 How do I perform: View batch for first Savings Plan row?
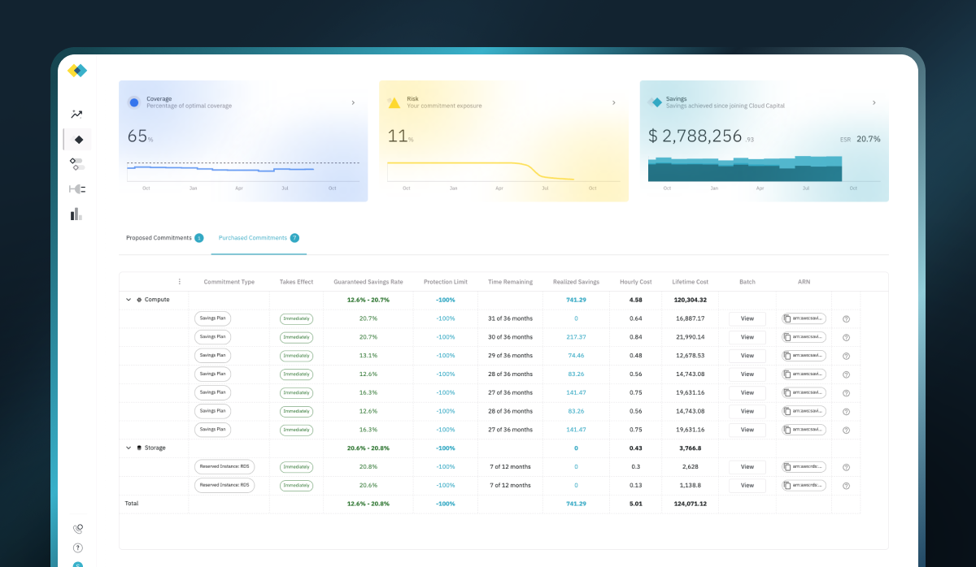(x=747, y=318)
